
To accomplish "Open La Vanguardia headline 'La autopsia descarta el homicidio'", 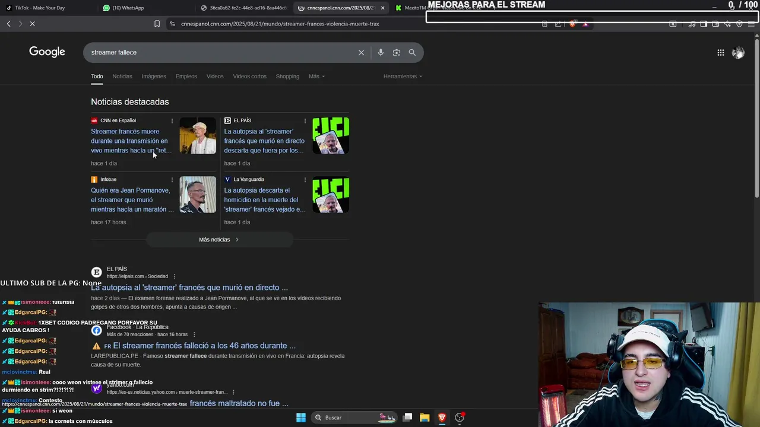I will 265,200.
